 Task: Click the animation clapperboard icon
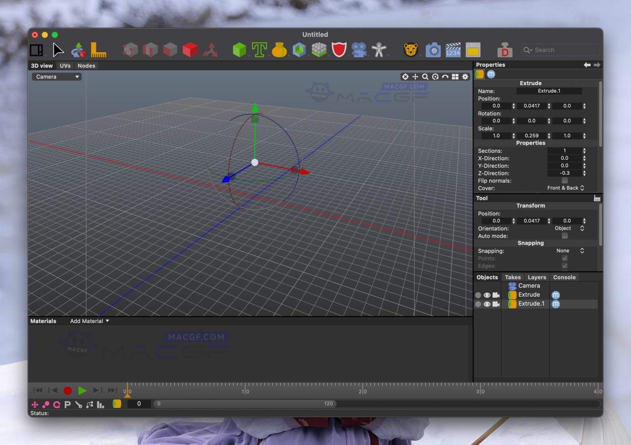[453, 49]
